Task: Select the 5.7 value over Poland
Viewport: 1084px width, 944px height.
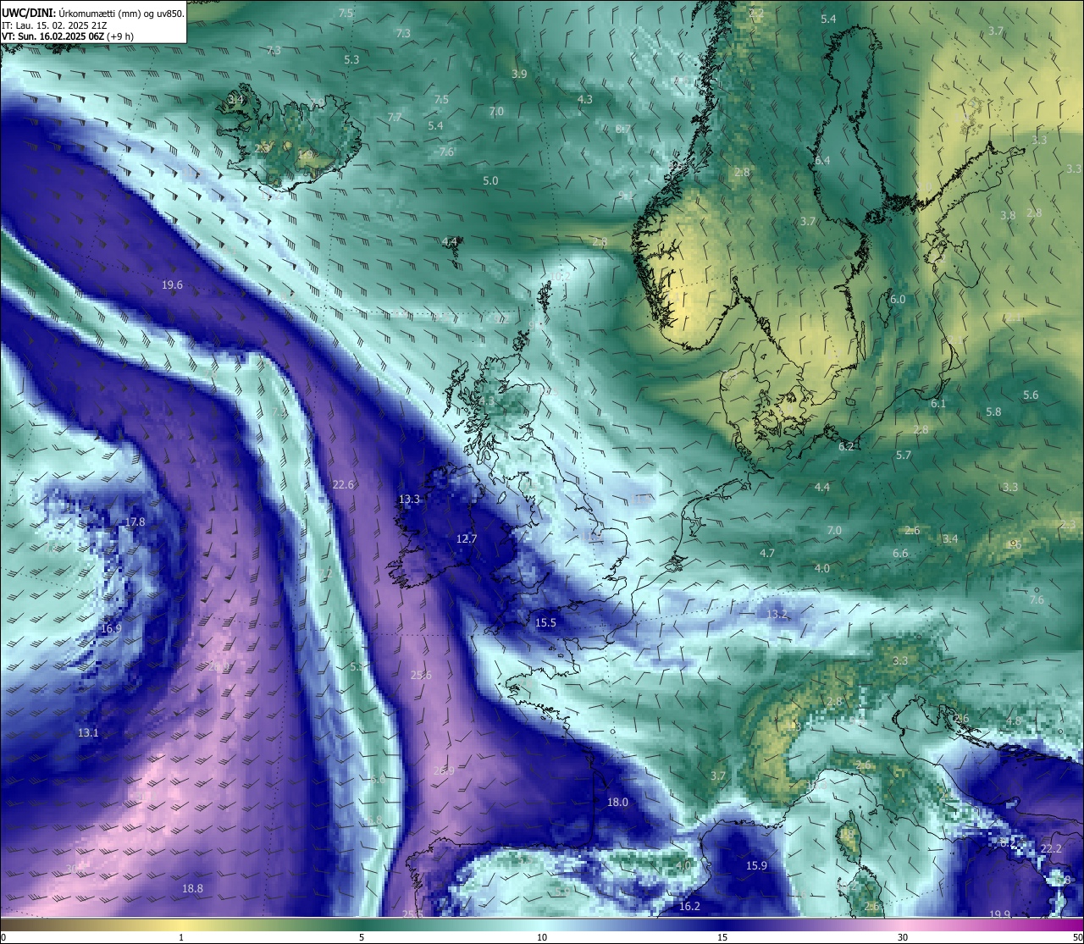Action: (x=904, y=455)
